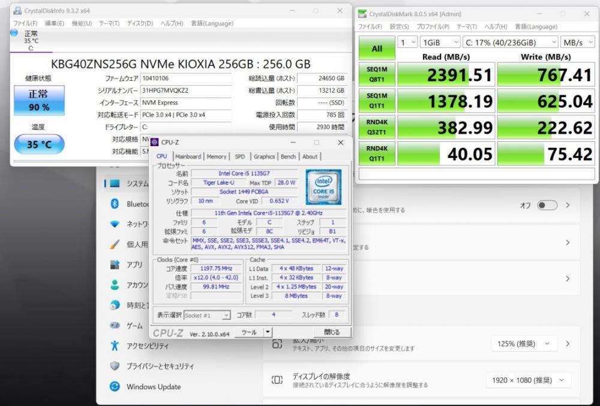Open the MB/s unit dropdown
Image resolution: width=600 pixels, height=406 pixels.
click(577, 43)
